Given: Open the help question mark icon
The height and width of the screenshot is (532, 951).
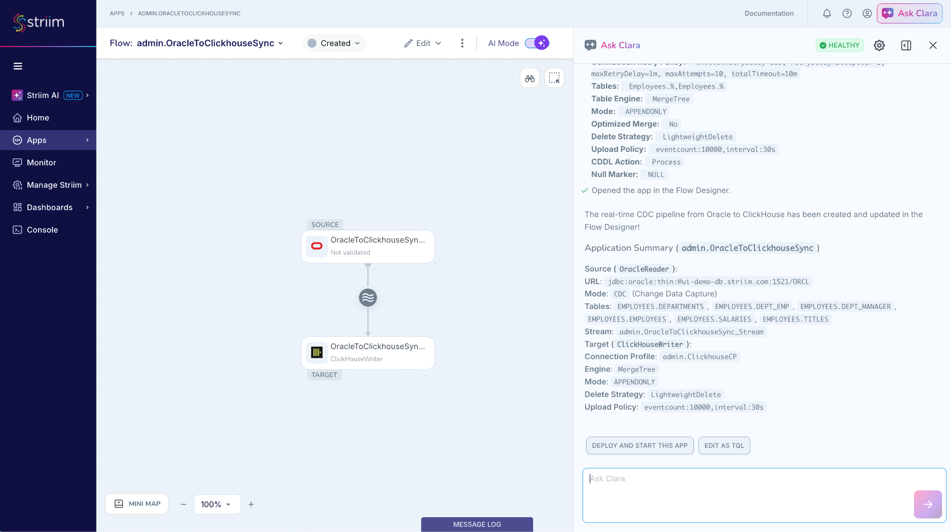Looking at the screenshot, I should (847, 13).
